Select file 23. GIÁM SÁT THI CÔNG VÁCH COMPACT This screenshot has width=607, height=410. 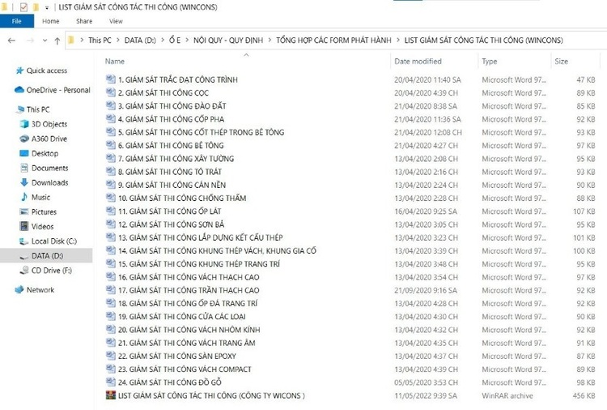[185, 369]
